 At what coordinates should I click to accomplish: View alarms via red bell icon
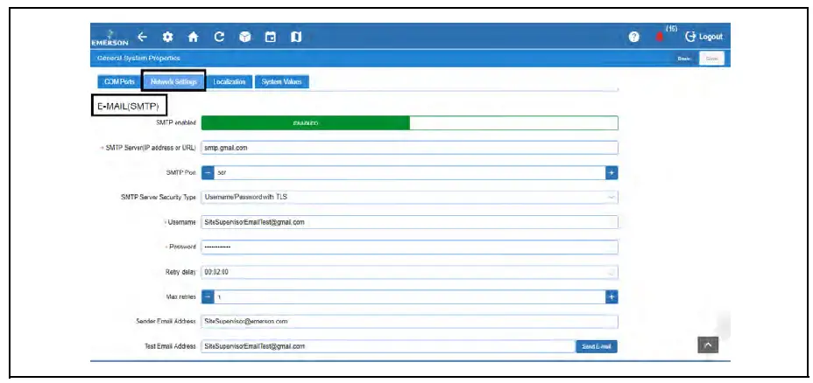tap(660, 37)
